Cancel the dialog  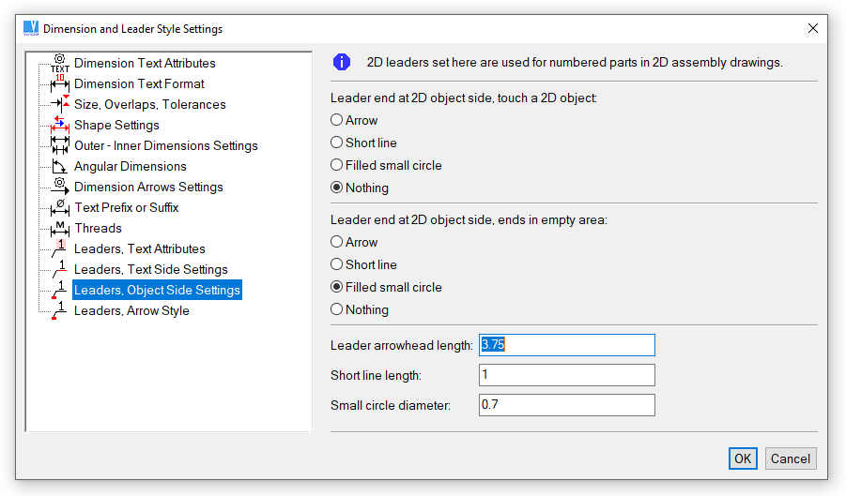(791, 458)
